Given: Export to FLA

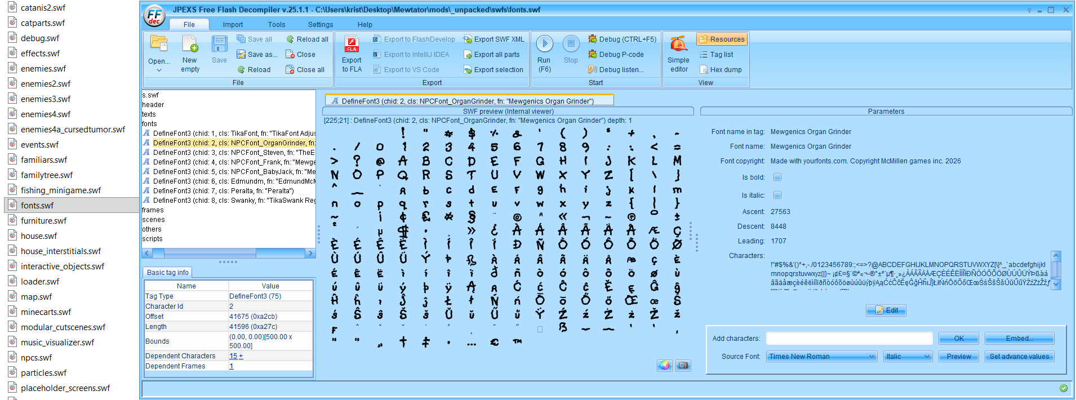Looking at the screenshot, I should tap(352, 54).
